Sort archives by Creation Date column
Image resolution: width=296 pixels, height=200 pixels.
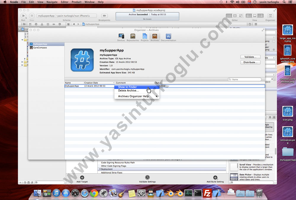point(99,83)
